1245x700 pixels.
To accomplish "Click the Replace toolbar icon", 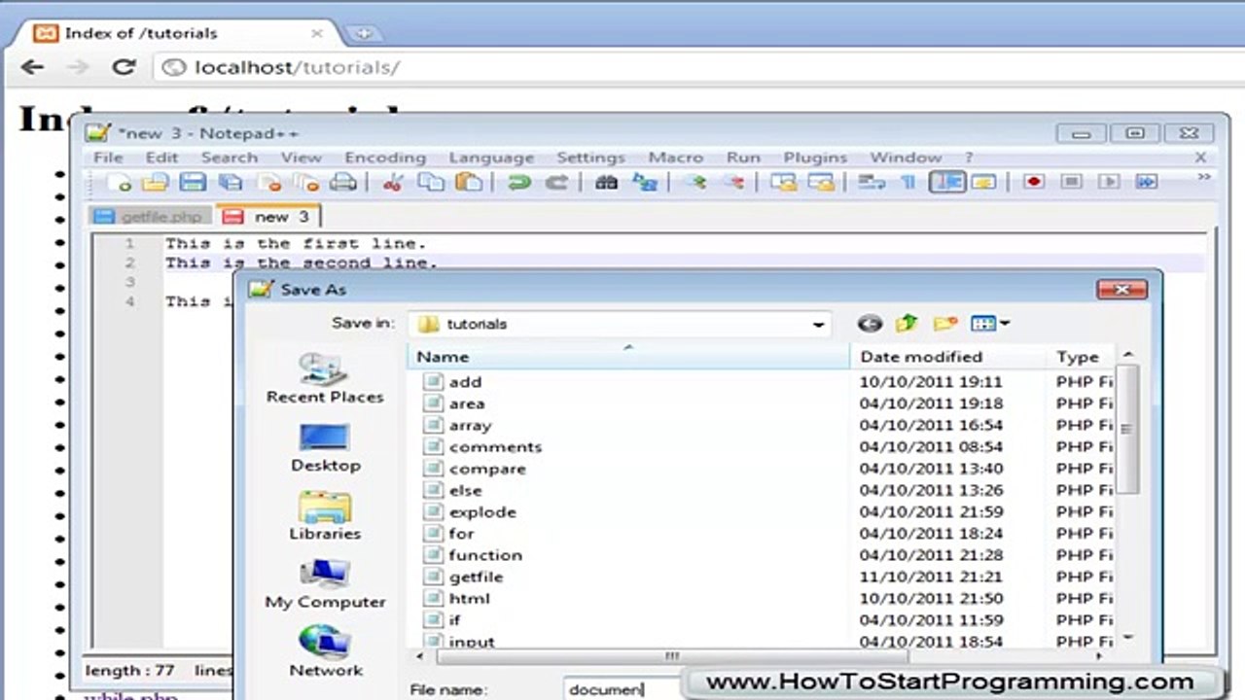I will point(645,182).
